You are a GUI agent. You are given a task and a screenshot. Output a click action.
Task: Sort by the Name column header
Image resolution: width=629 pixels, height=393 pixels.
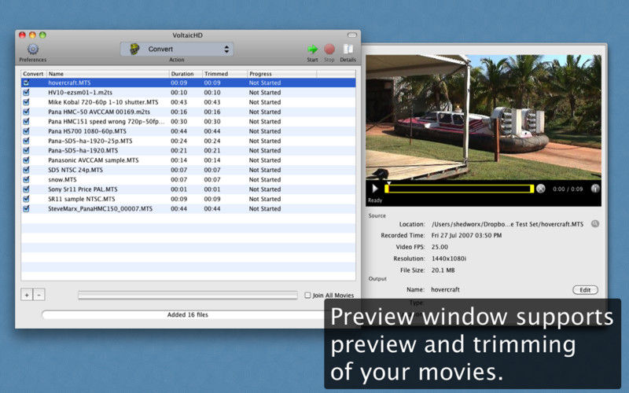tap(108, 74)
